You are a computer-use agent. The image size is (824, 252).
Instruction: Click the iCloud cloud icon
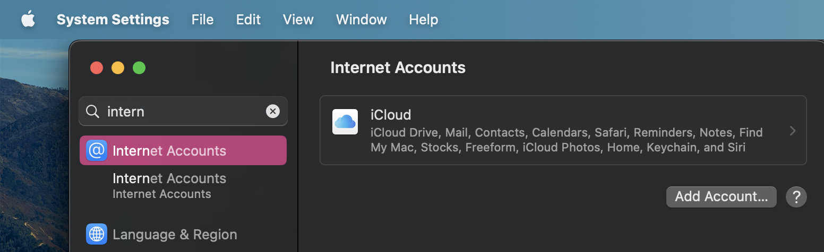tap(345, 122)
